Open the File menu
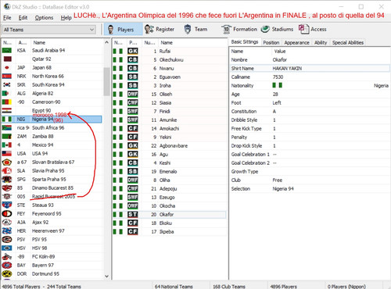This screenshot has height=289, width=391. [7, 18]
